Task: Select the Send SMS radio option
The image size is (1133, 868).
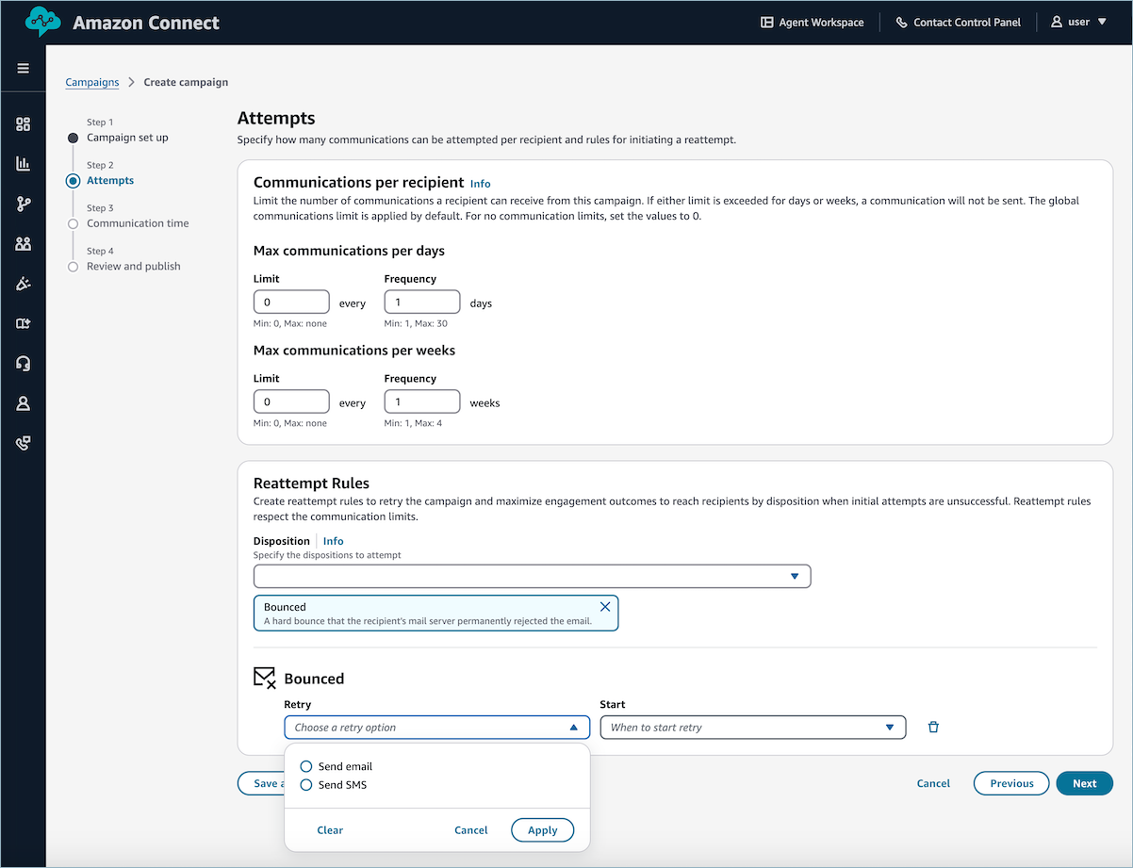Action: [x=305, y=784]
